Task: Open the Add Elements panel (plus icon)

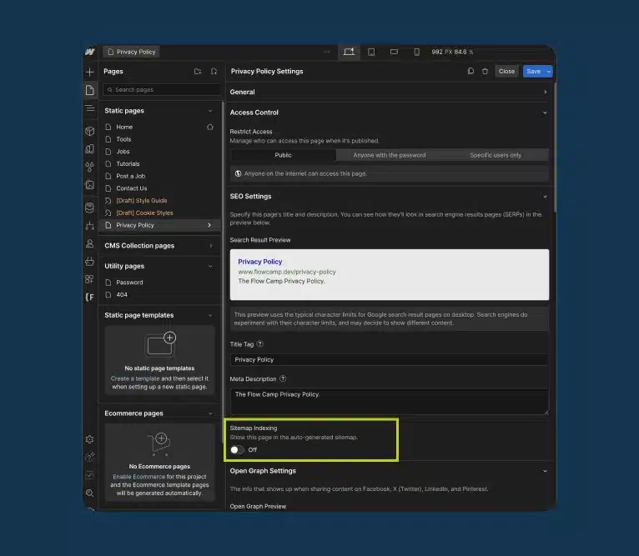Action: [x=89, y=72]
